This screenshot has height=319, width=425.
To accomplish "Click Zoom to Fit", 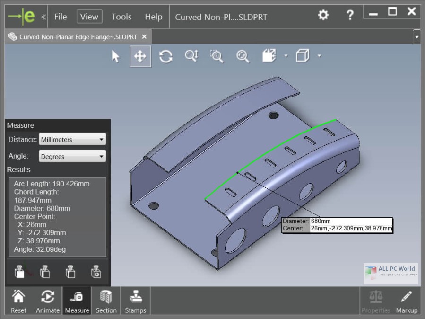I will point(242,57).
